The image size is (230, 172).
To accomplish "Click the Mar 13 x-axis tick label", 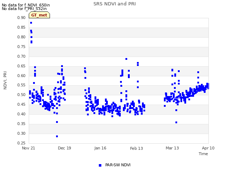I will [x=172, y=148].
